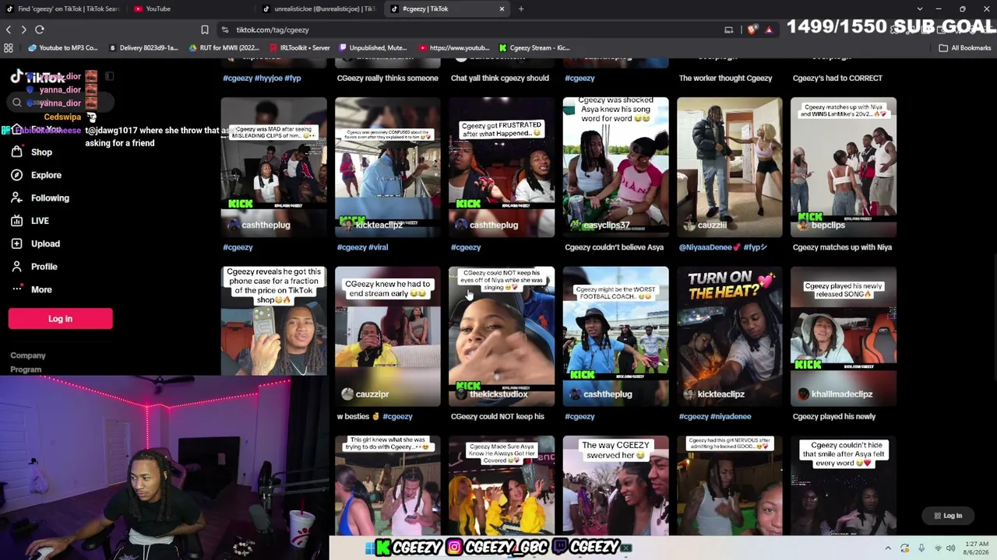Open a new browser tab
997x560 pixels.
click(x=521, y=9)
